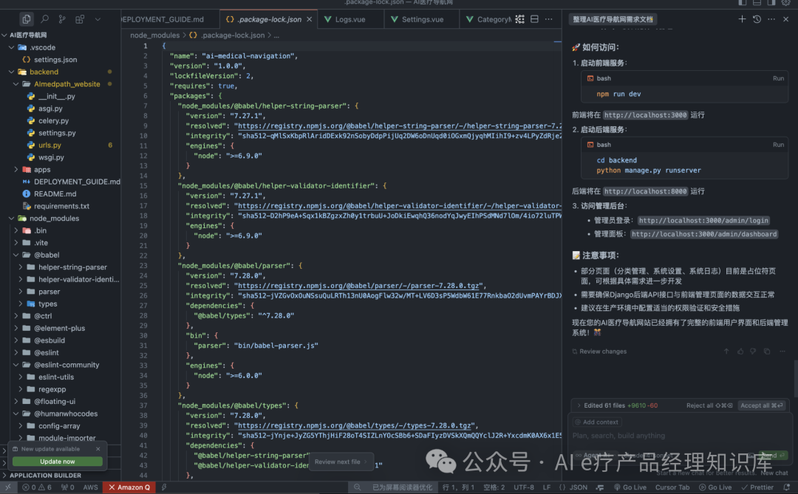Image resolution: width=798 pixels, height=494 pixels.
Task: Click Review next file button
Action: (341, 462)
